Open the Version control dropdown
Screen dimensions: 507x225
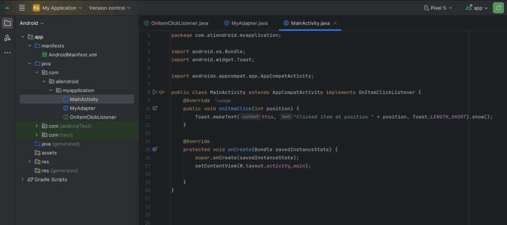pyautogui.click(x=109, y=8)
